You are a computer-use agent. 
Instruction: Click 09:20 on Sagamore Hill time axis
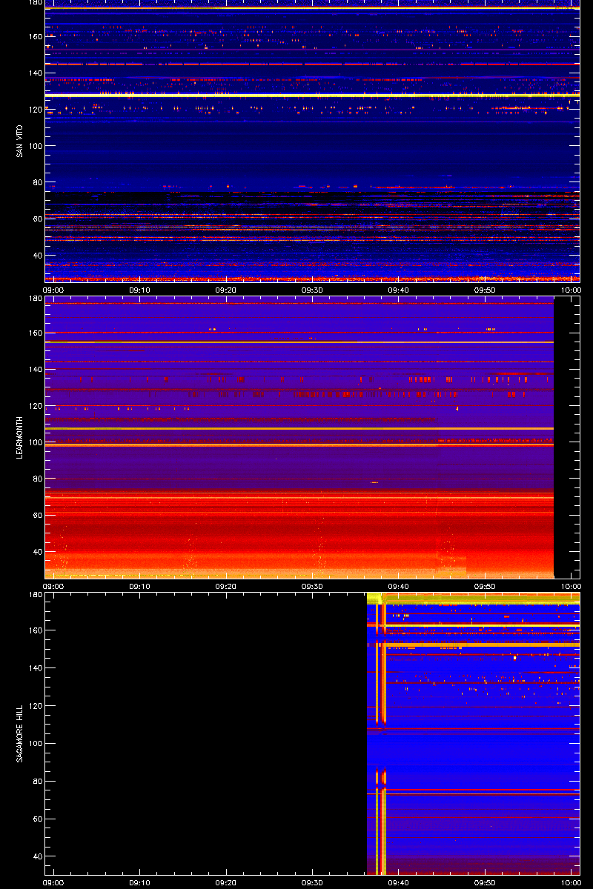pyautogui.click(x=226, y=883)
